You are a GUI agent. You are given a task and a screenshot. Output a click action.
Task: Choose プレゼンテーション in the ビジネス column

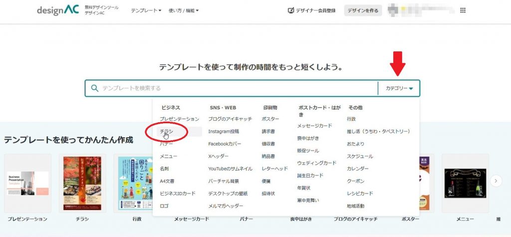tap(179, 119)
